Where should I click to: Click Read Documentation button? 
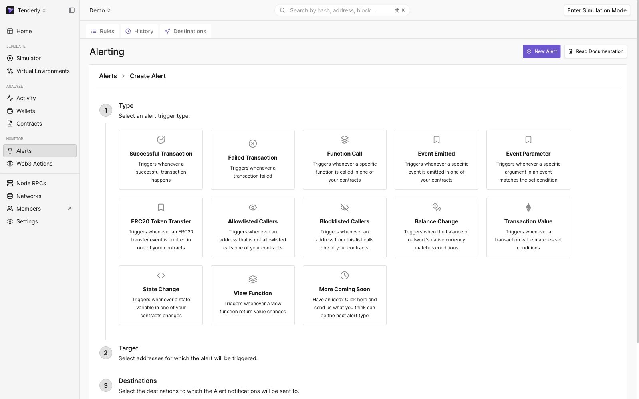pos(595,51)
